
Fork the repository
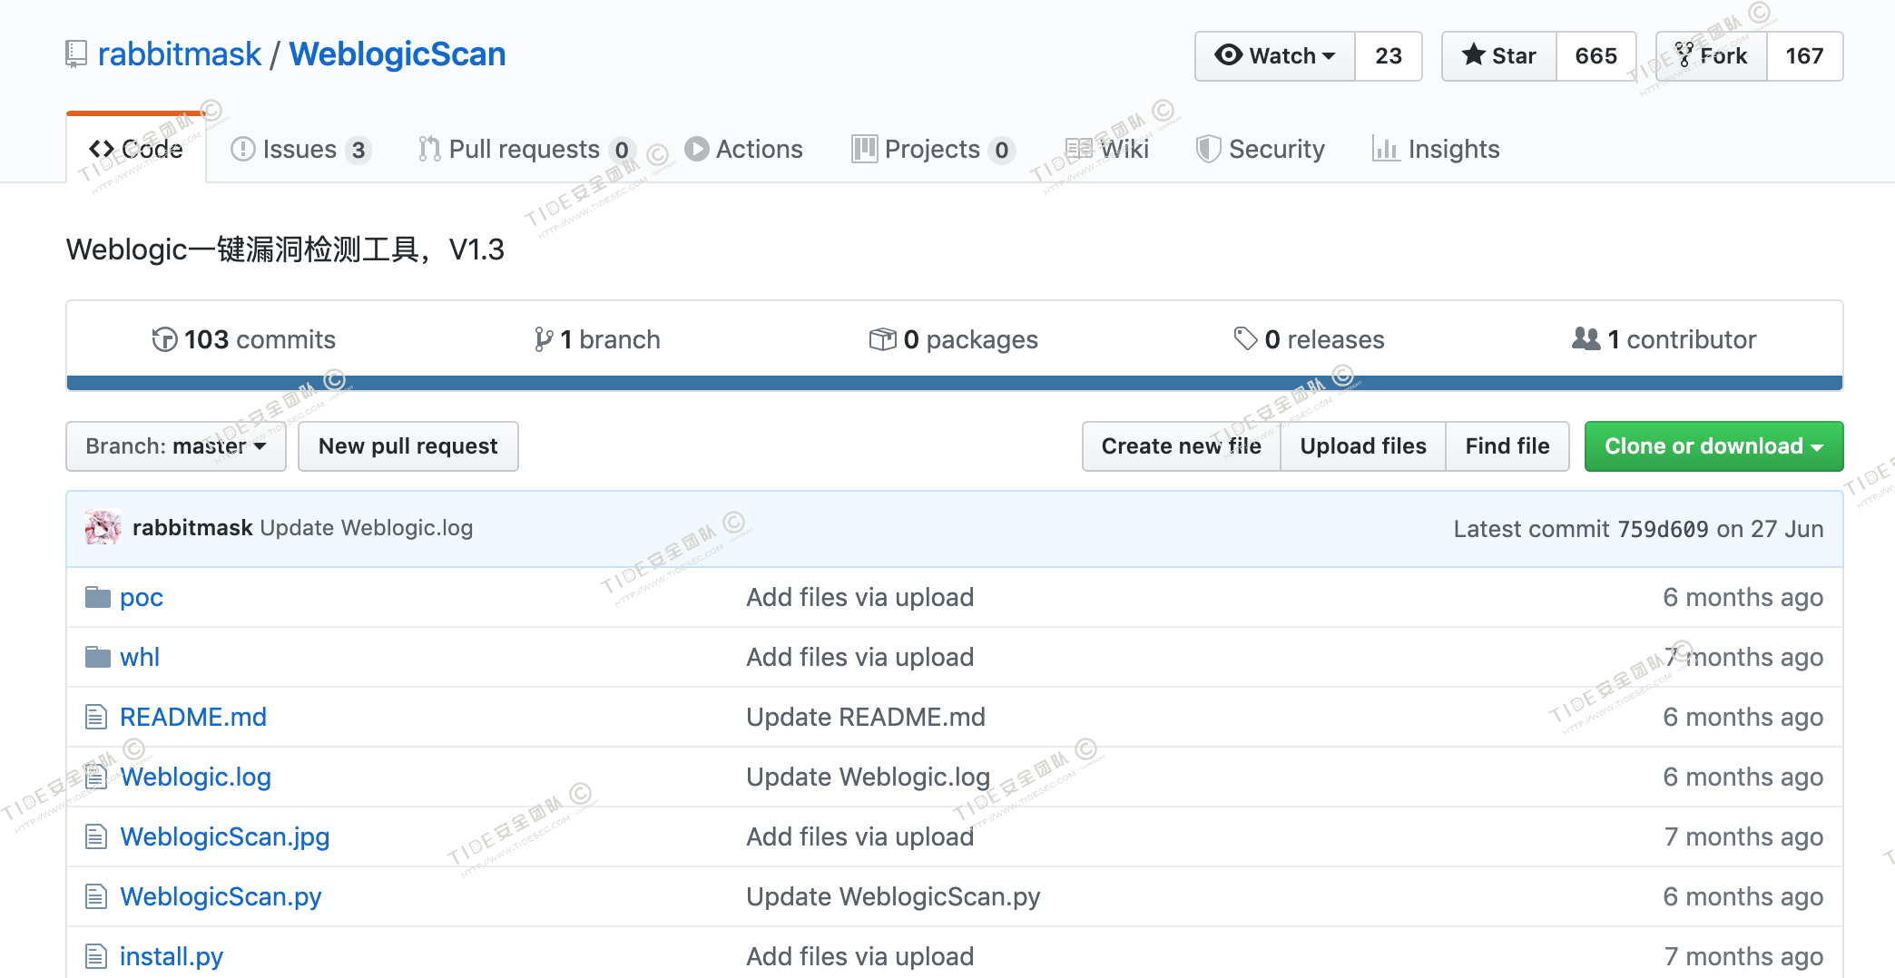pyautogui.click(x=1712, y=56)
